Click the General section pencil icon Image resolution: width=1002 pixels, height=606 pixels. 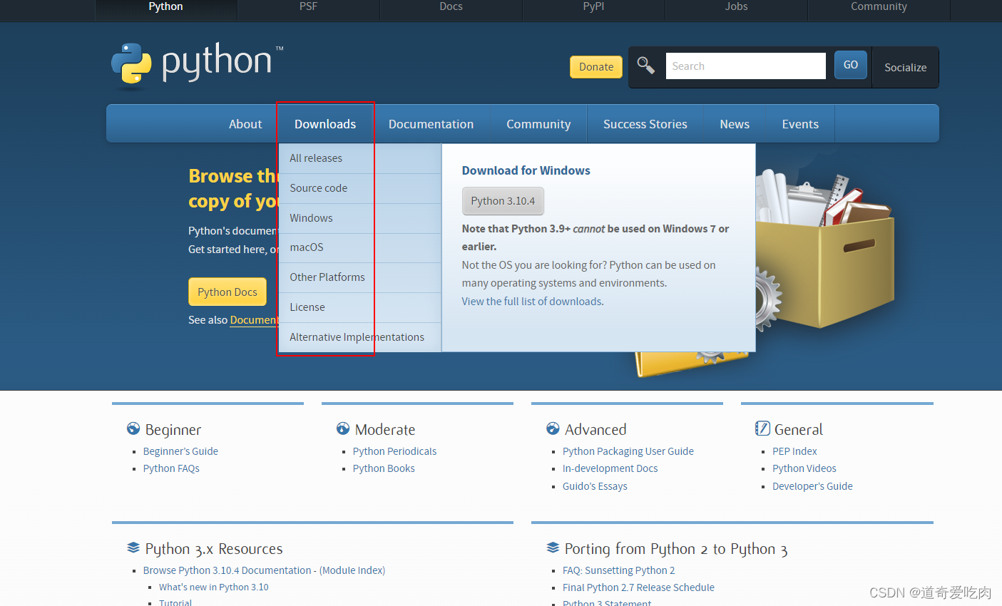click(762, 428)
